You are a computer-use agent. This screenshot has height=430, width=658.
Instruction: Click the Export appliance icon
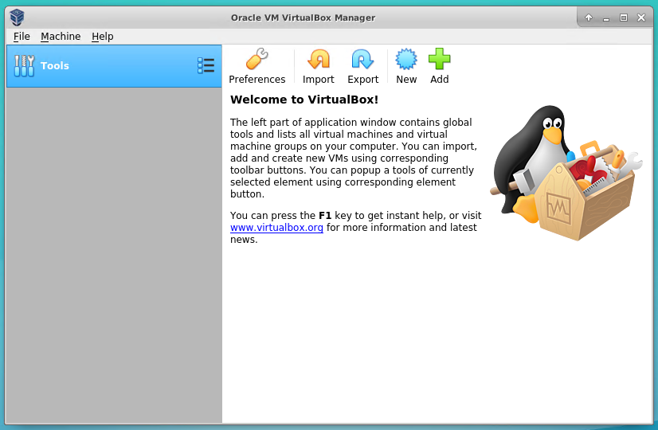coord(362,66)
